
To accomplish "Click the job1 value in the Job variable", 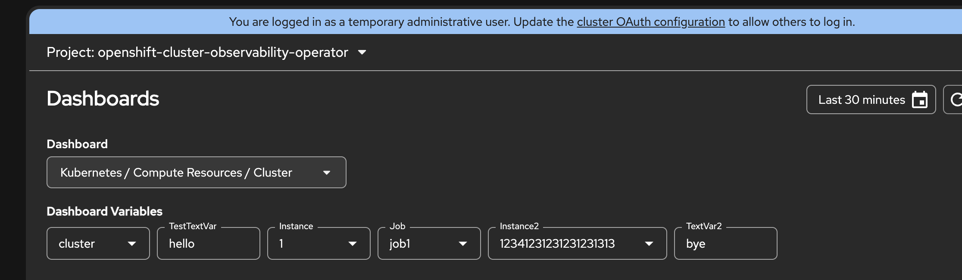I will coord(400,244).
